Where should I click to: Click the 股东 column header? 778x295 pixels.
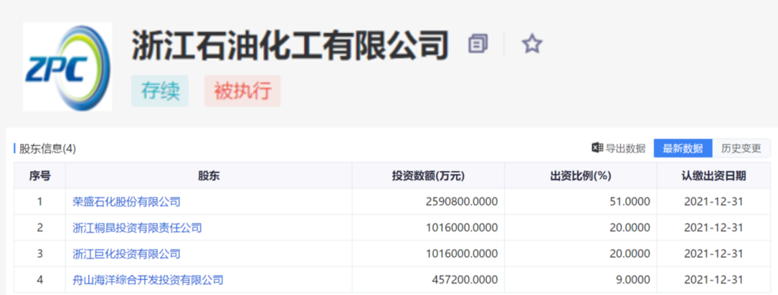coord(209,176)
